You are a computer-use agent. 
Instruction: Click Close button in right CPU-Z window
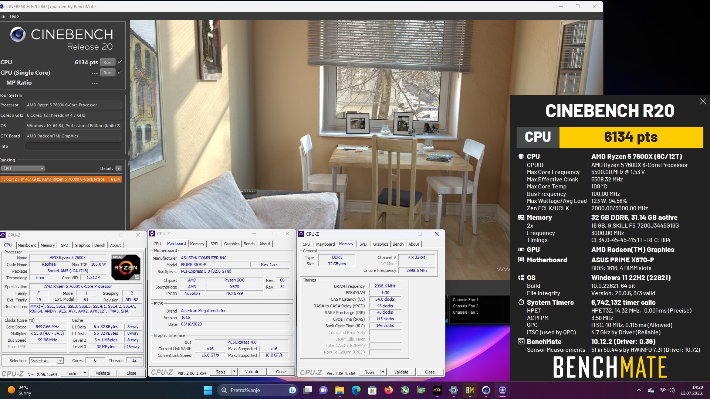pyautogui.click(x=430, y=372)
